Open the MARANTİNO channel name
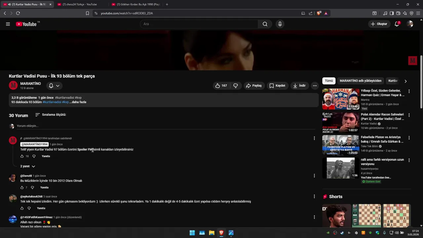 point(30,84)
